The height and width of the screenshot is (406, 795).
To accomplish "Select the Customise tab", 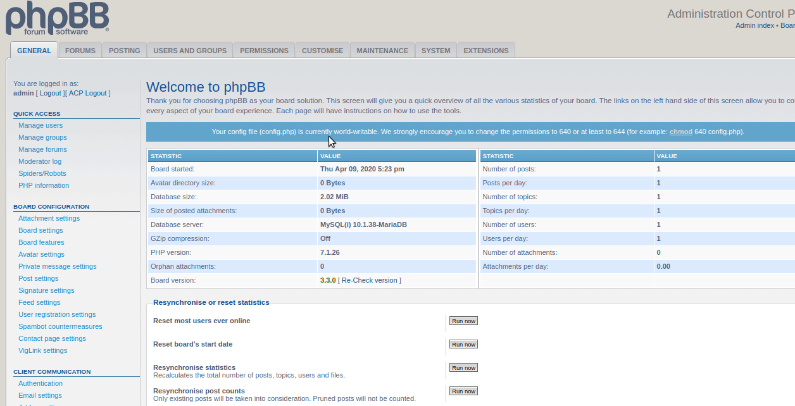I will [322, 51].
